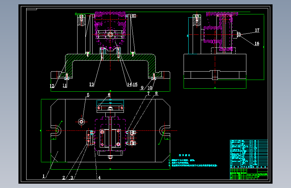This screenshot has width=291, height=188.
Task: Select part balloon number 8
Action: 156,94
